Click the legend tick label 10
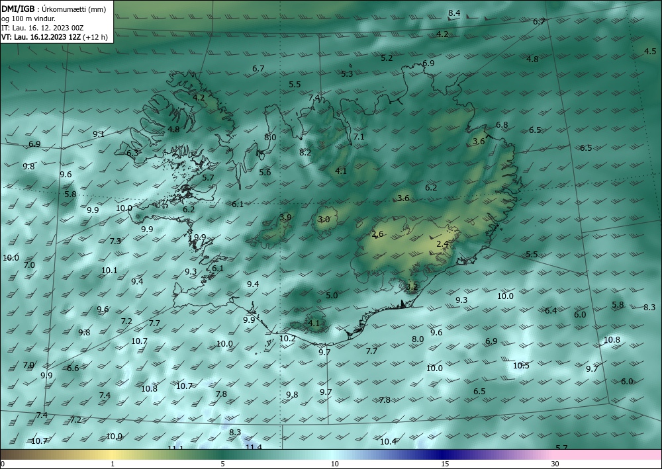662x469 pixels. (x=335, y=464)
